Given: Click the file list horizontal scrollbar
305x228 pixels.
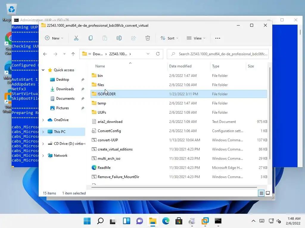Looking at the screenshot, I should point(174,187).
